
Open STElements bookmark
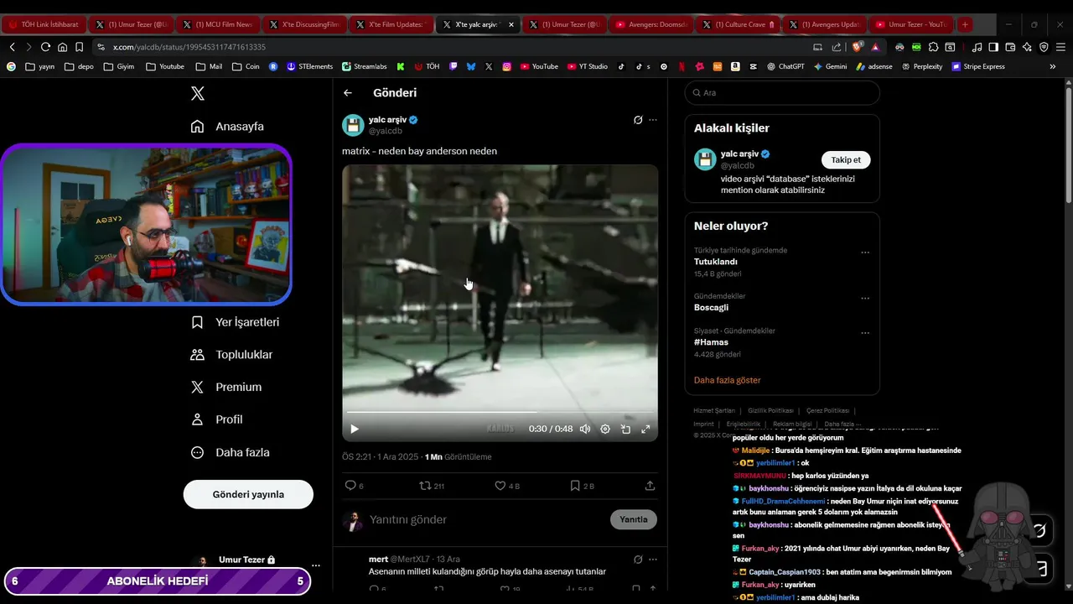pos(309,66)
